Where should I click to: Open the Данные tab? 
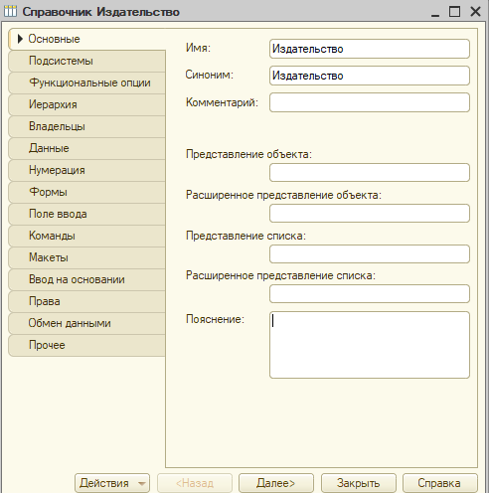tap(86, 148)
